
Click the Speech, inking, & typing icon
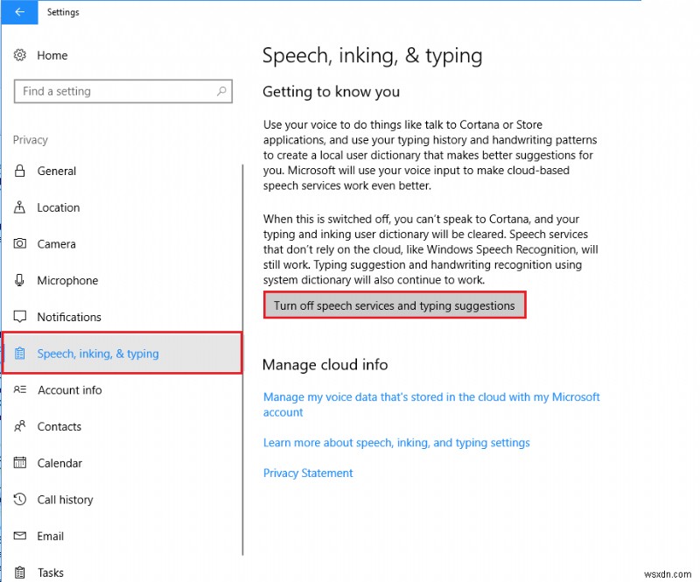click(20, 354)
